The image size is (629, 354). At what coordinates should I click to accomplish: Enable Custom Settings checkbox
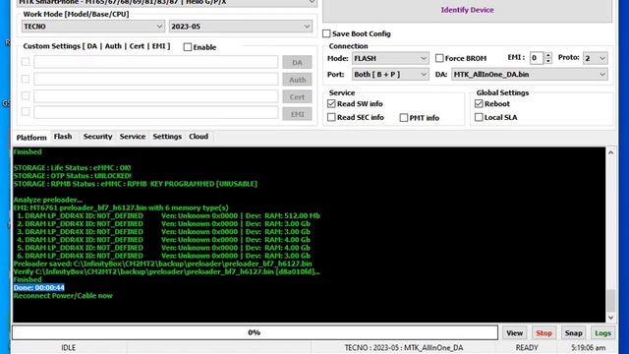tap(188, 47)
